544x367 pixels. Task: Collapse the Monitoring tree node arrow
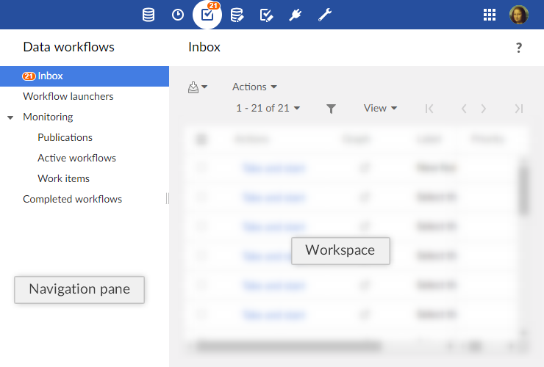click(10, 118)
